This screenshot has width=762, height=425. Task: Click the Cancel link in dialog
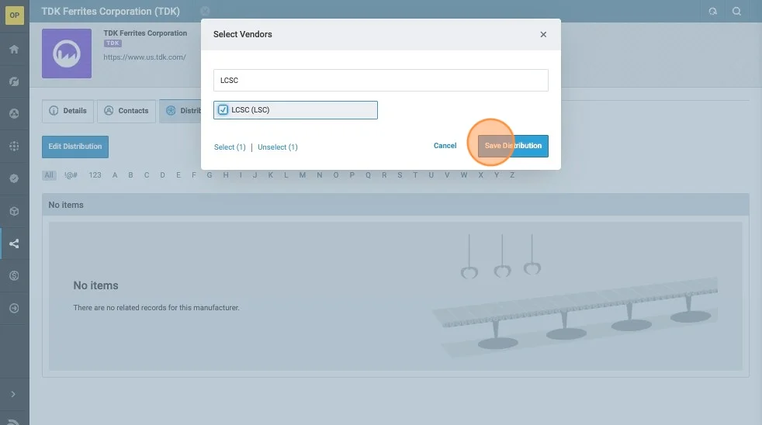pyautogui.click(x=445, y=146)
